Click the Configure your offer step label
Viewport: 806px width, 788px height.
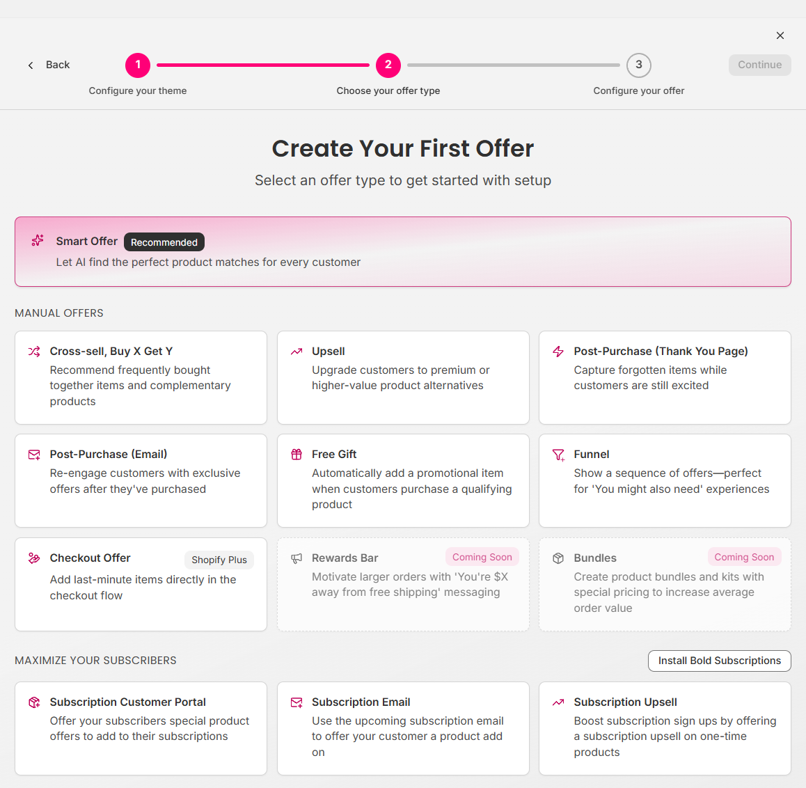click(x=639, y=90)
